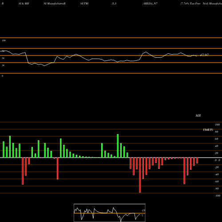Image resolution: width=222 pixels, height=222 pixels.
Task: Click the '(5,5' parameter text in header
Action: pyautogui.click(x=114, y=4)
